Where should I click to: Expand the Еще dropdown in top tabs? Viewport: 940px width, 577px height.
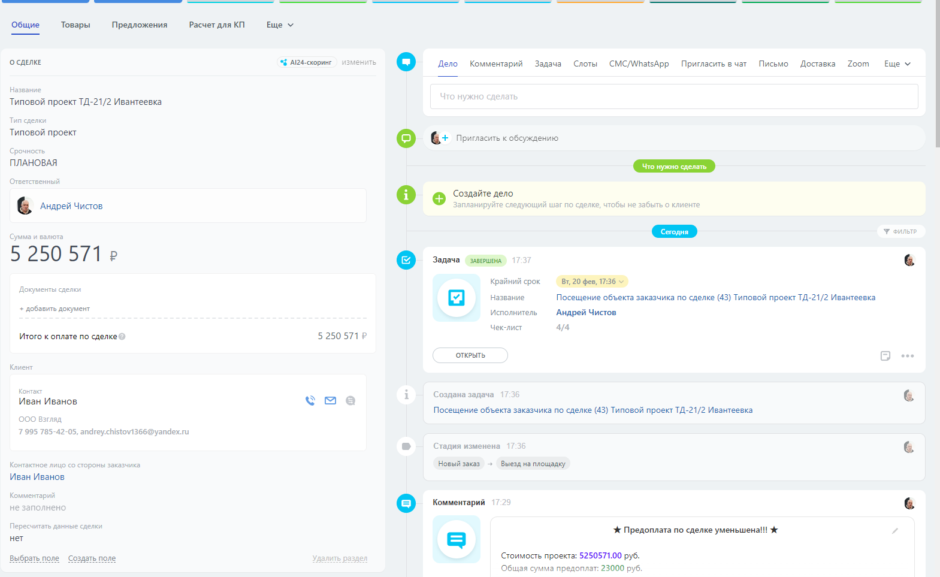[x=280, y=25]
